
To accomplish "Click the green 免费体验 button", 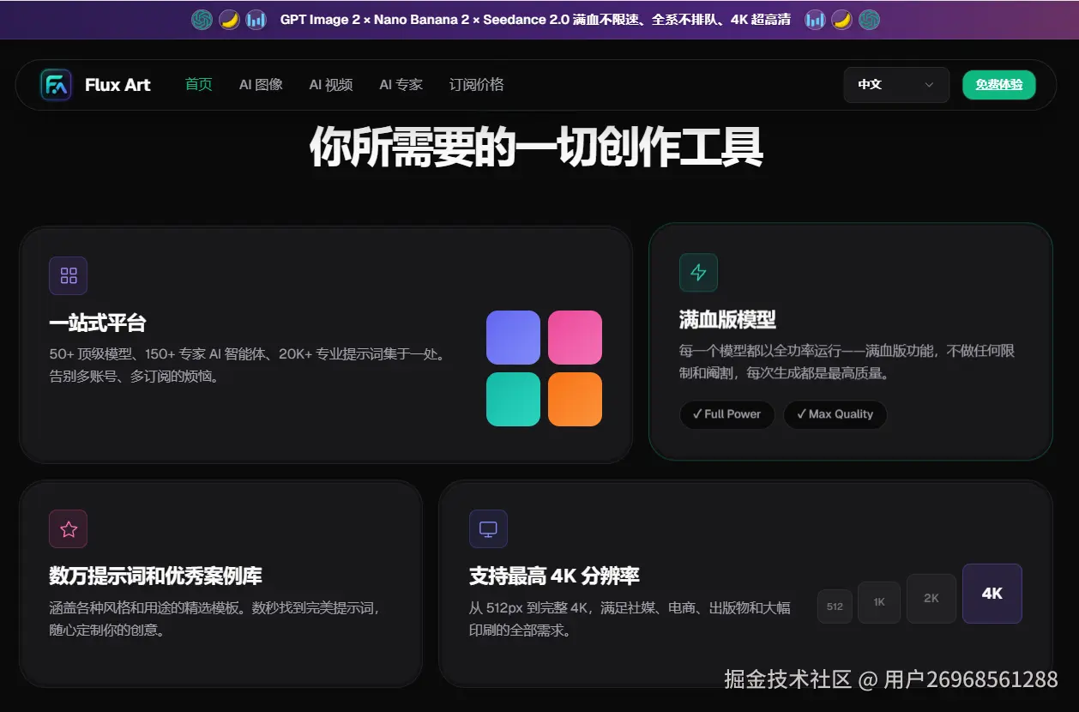I will [x=999, y=85].
